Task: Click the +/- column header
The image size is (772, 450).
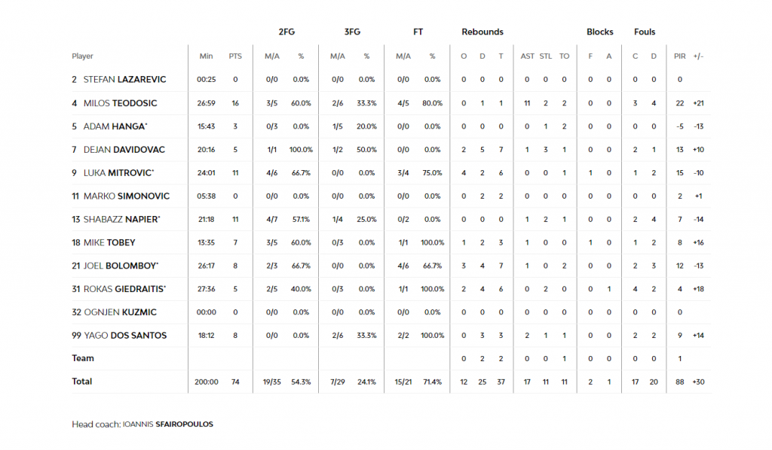Action: click(698, 56)
